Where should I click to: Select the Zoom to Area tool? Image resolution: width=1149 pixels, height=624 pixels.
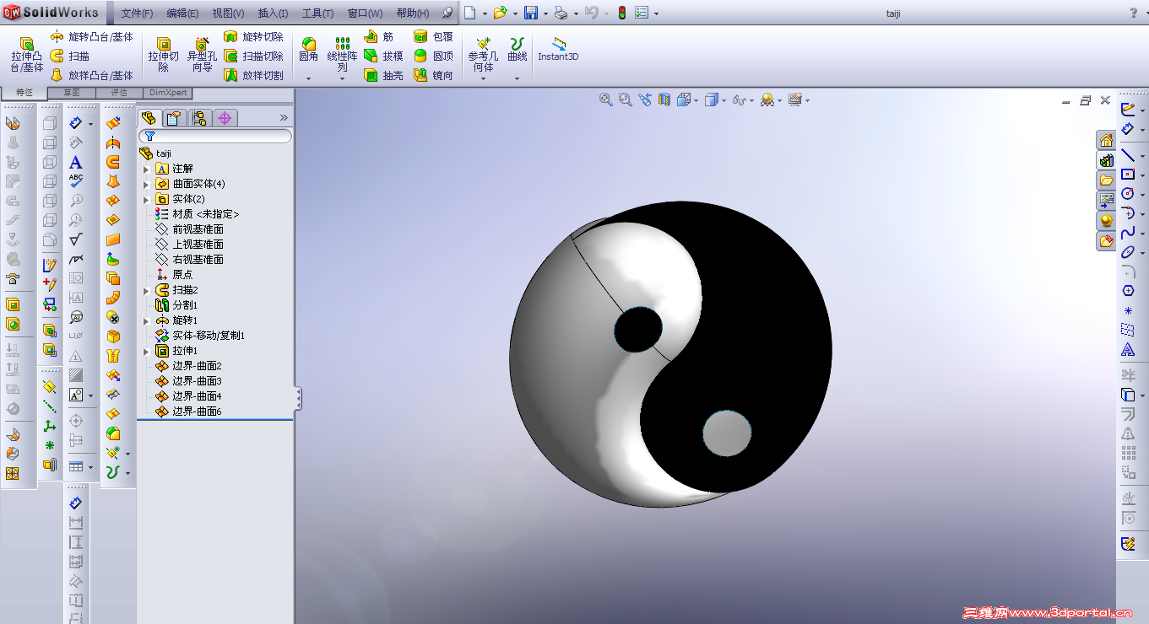click(625, 100)
